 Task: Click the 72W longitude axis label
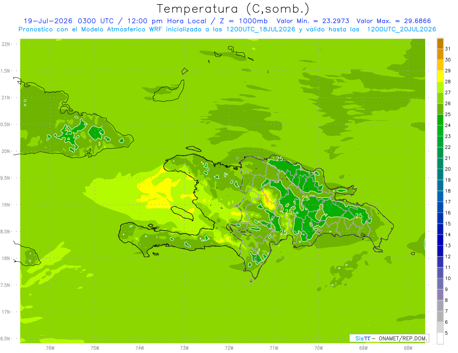pos(229,348)
